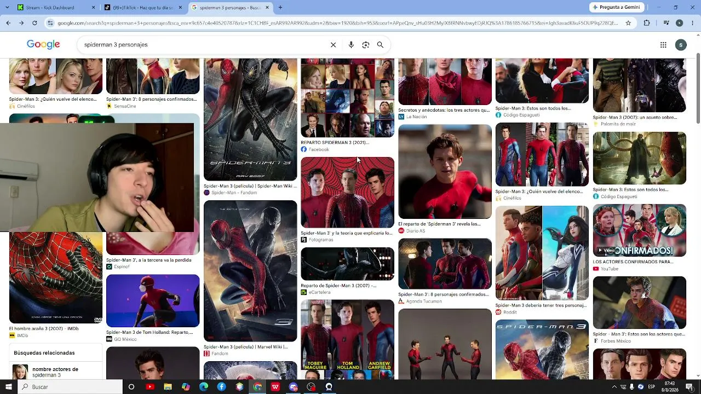
Task: Open Facebook from the taskbar
Action: point(221,387)
